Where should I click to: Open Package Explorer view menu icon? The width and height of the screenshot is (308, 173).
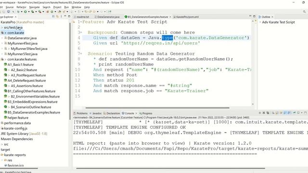(x=61, y=17)
